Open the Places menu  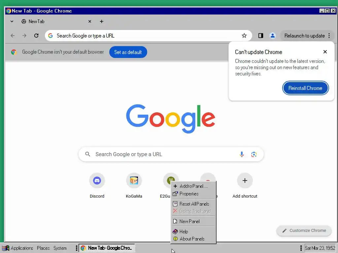coord(43,248)
